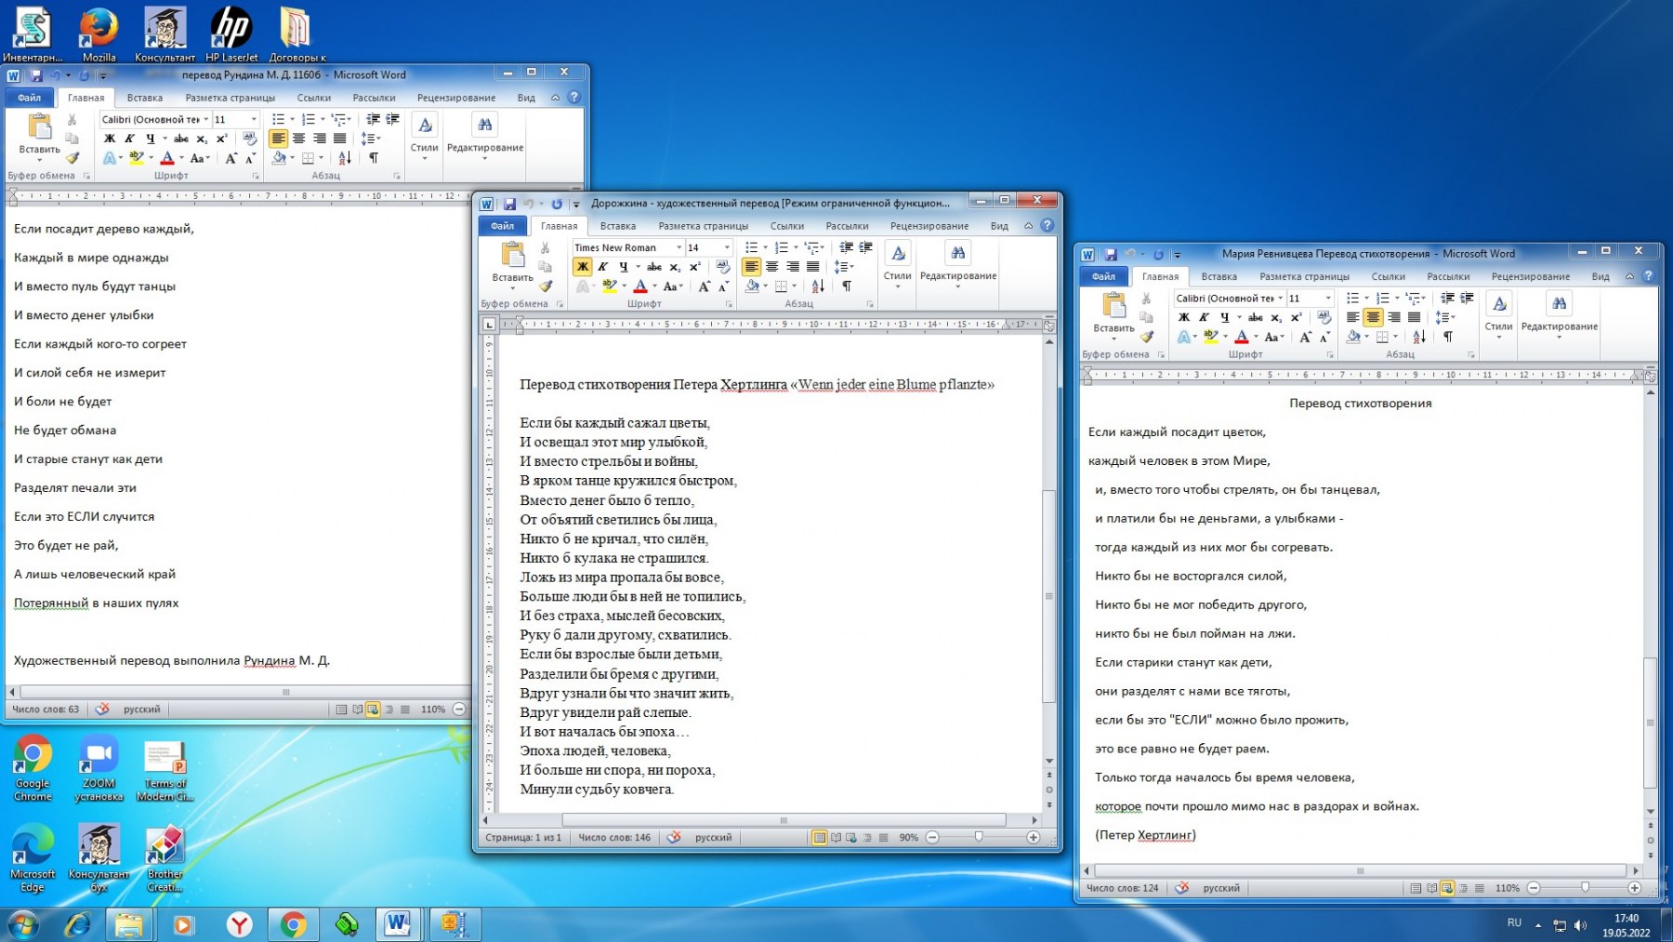Click Grow Font icon in Мария Ревнивцева window
The width and height of the screenshot is (1673, 942).
coord(1305,338)
